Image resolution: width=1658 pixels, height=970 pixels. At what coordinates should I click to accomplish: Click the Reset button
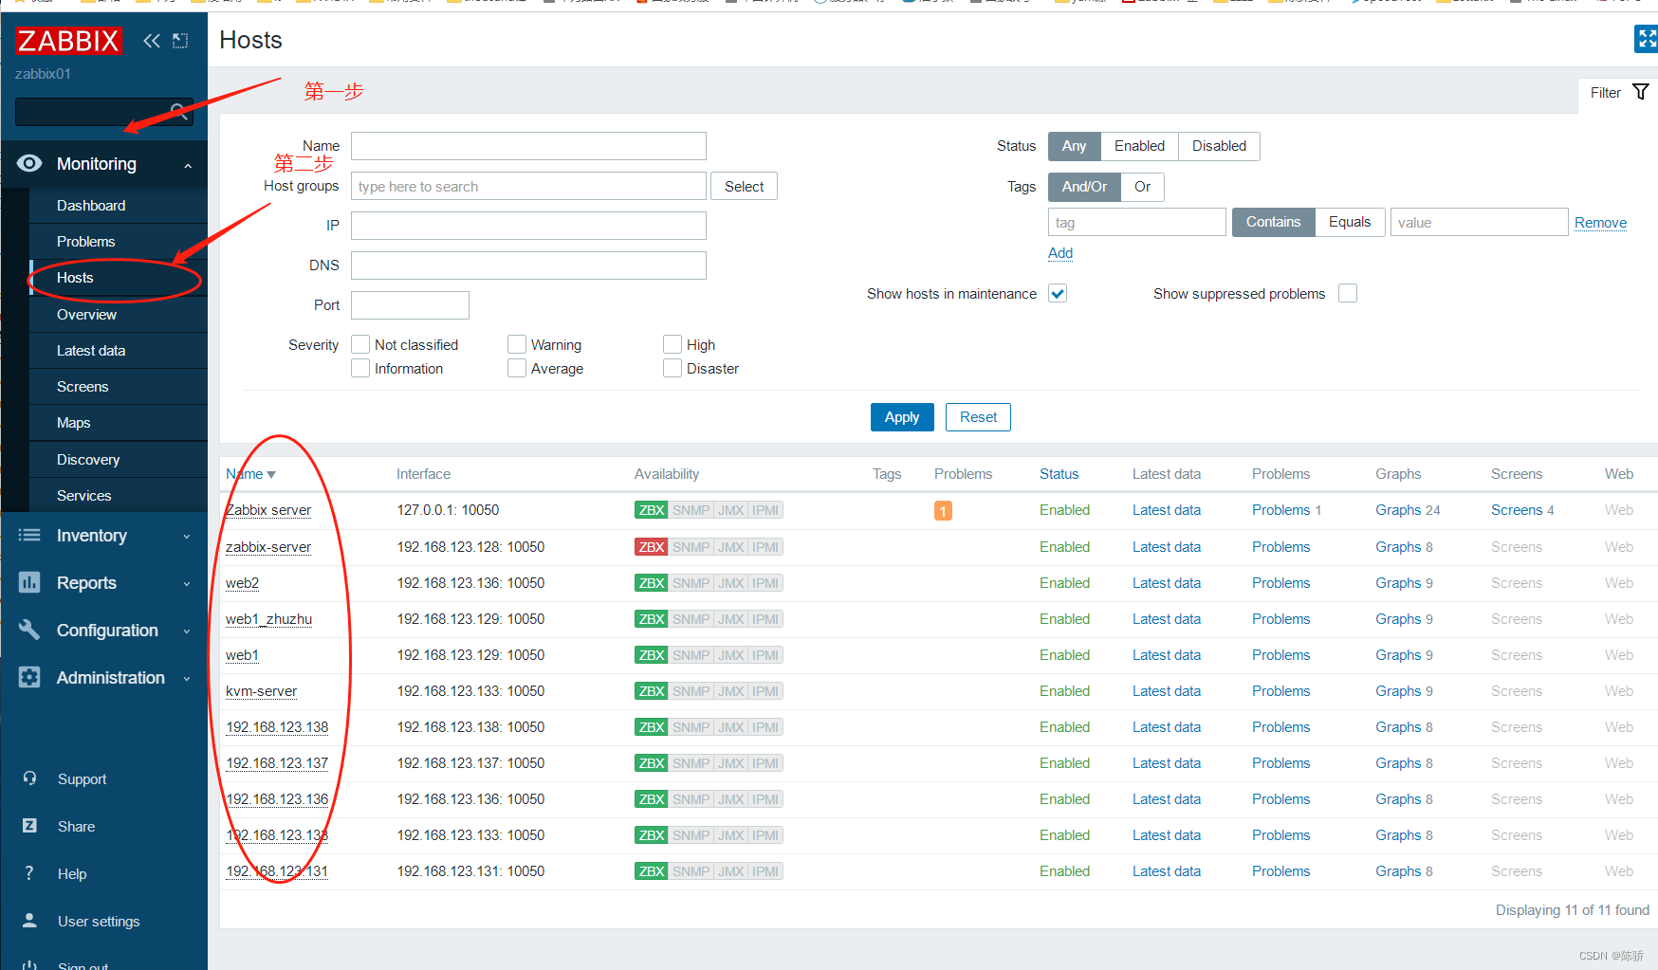[x=978, y=417]
